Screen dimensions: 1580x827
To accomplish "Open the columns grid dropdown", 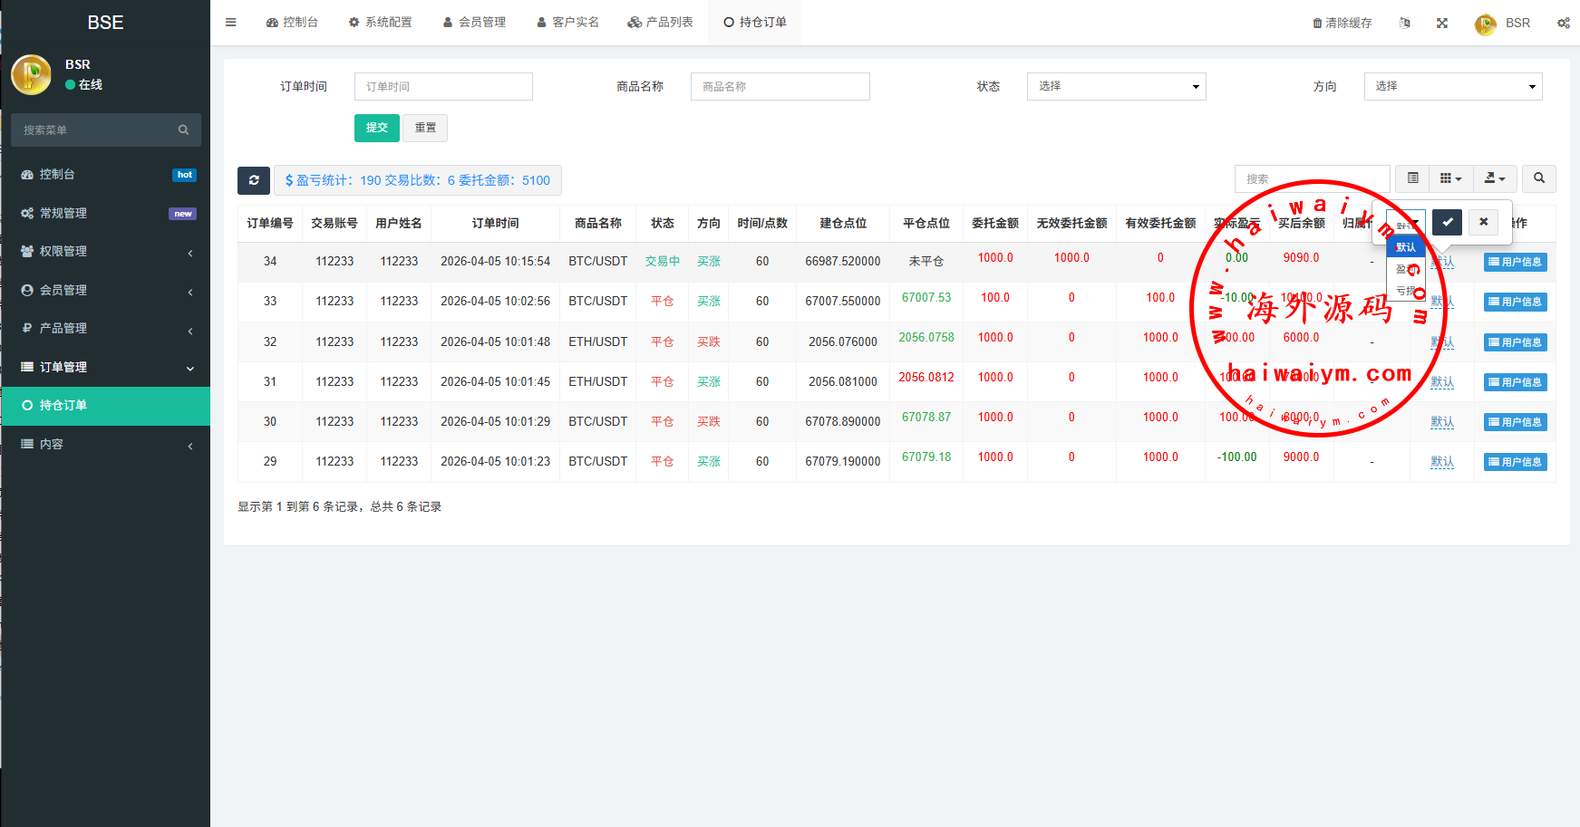I will tap(1450, 178).
